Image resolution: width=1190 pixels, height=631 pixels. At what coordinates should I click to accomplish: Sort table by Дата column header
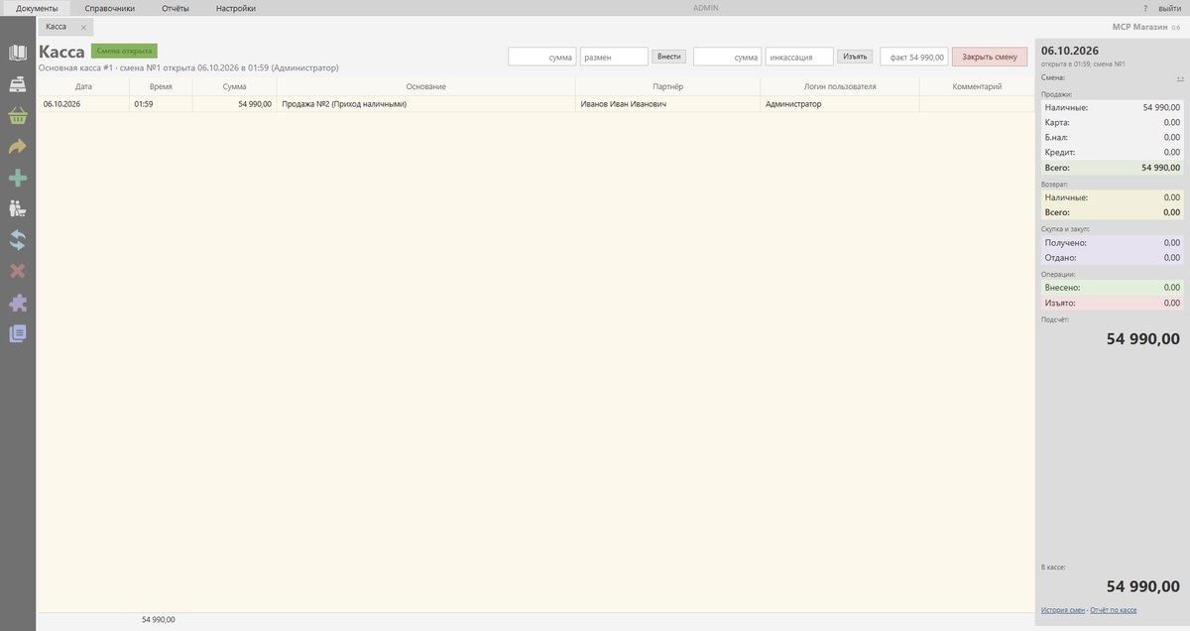pyautogui.click(x=83, y=87)
